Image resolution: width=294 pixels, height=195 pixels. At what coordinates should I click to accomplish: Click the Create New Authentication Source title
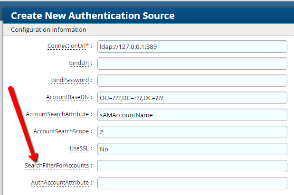tap(93, 16)
